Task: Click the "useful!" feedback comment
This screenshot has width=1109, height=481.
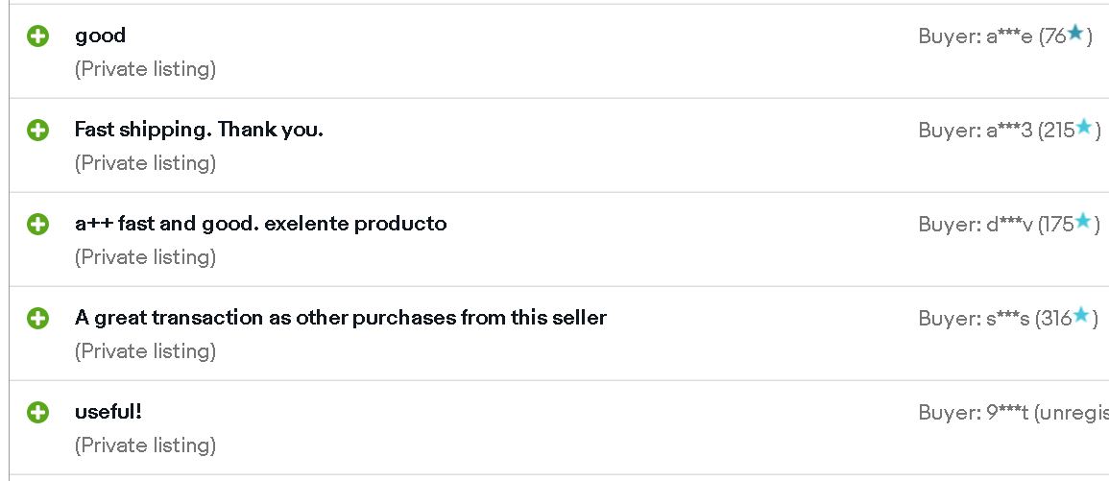Action: 108,412
